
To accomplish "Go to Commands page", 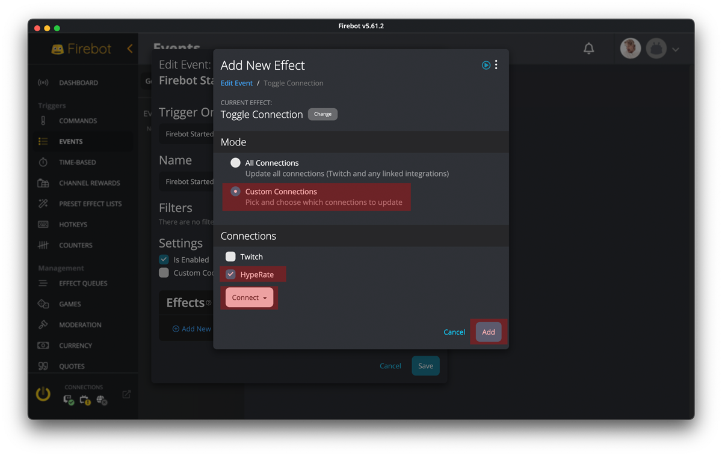I will pyautogui.click(x=78, y=121).
